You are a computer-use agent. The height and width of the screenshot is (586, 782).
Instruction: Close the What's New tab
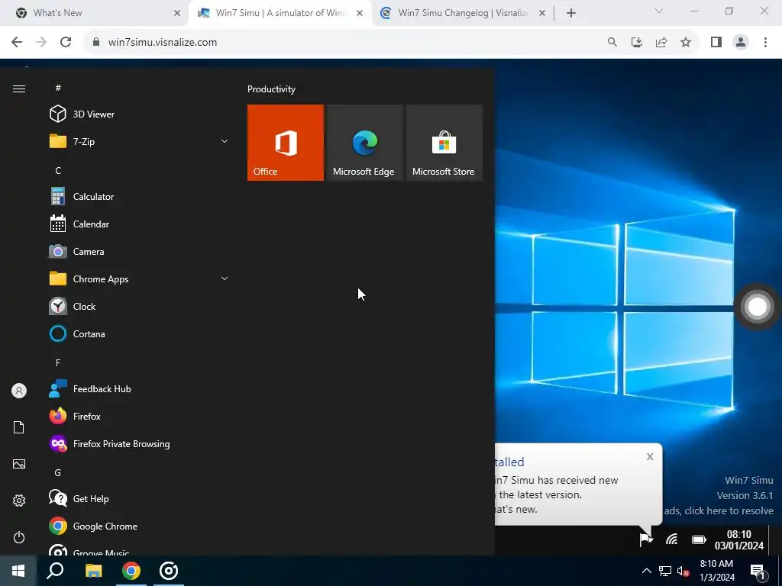click(177, 14)
